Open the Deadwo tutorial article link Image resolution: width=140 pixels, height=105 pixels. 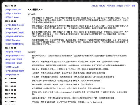point(12,40)
